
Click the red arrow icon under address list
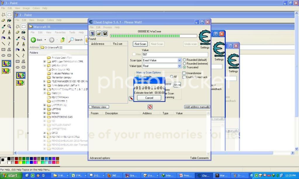tap(131, 99)
